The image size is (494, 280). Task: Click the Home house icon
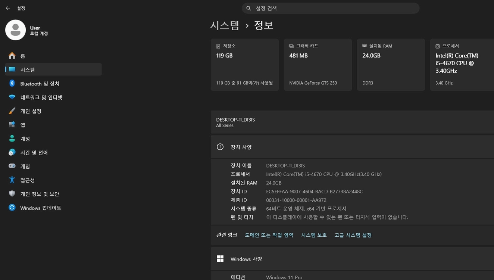12,56
